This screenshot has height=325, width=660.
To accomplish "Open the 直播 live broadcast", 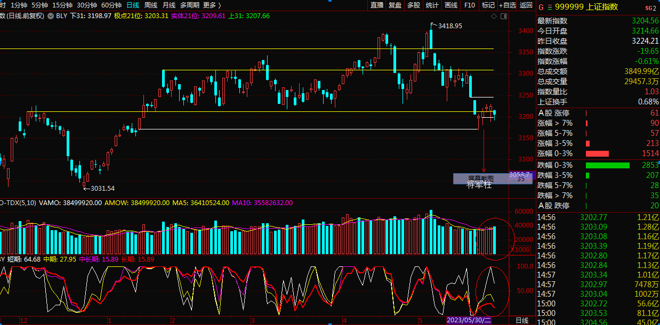I will tap(377, 5).
